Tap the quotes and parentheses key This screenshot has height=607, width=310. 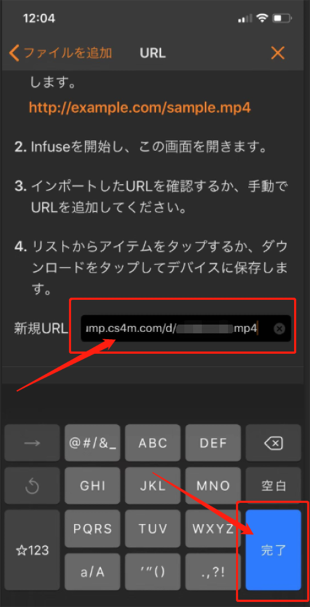coord(153,572)
